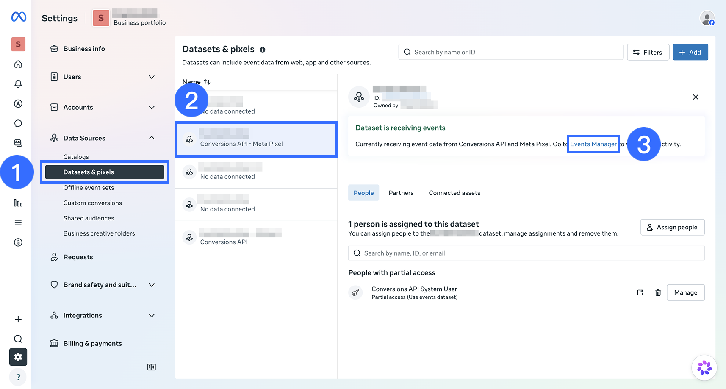This screenshot has height=389, width=726.
Task: Open the all tools hamburger menu icon
Action: click(x=18, y=222)
